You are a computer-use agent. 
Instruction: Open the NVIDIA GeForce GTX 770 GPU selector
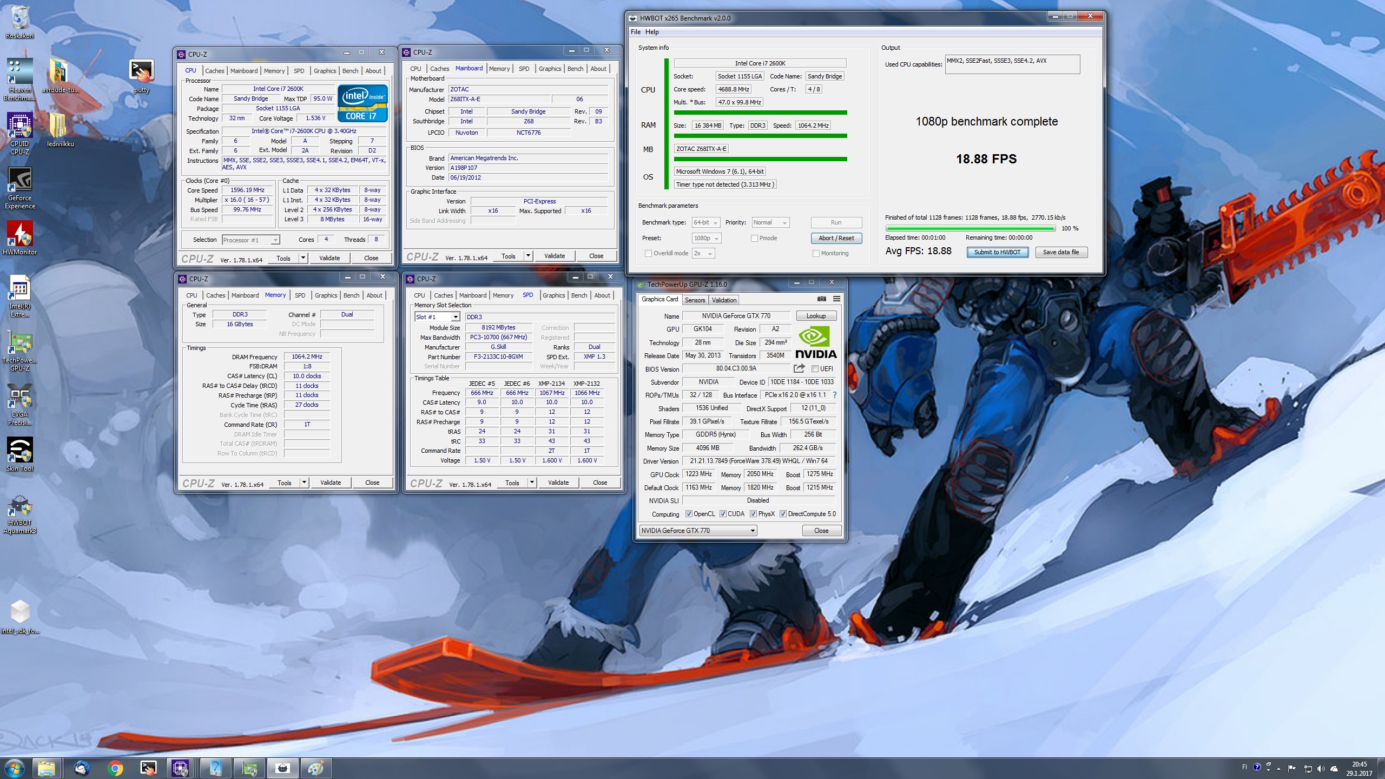click(x=697, y=531)
